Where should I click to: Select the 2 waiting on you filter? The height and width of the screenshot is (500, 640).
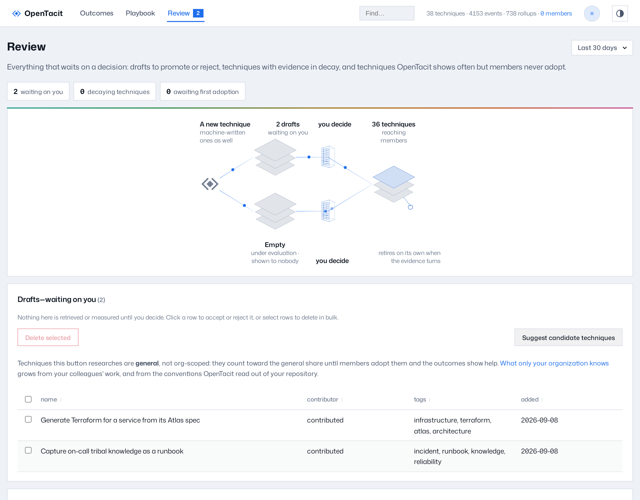click(38, 91)
